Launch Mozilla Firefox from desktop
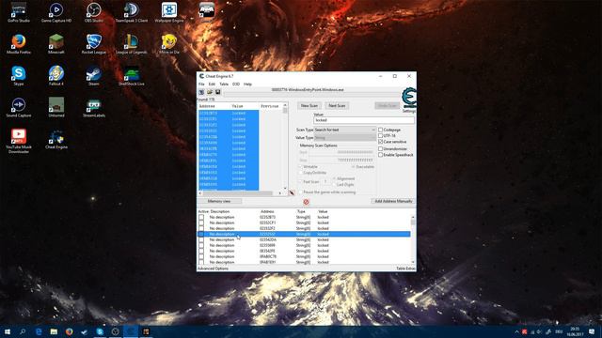 [19, 44]
